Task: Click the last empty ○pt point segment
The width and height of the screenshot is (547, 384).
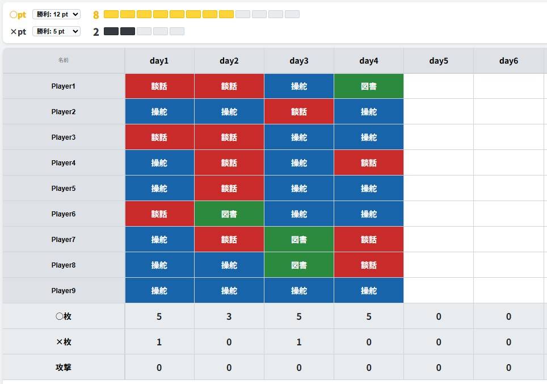Action: tap(292, 14)
